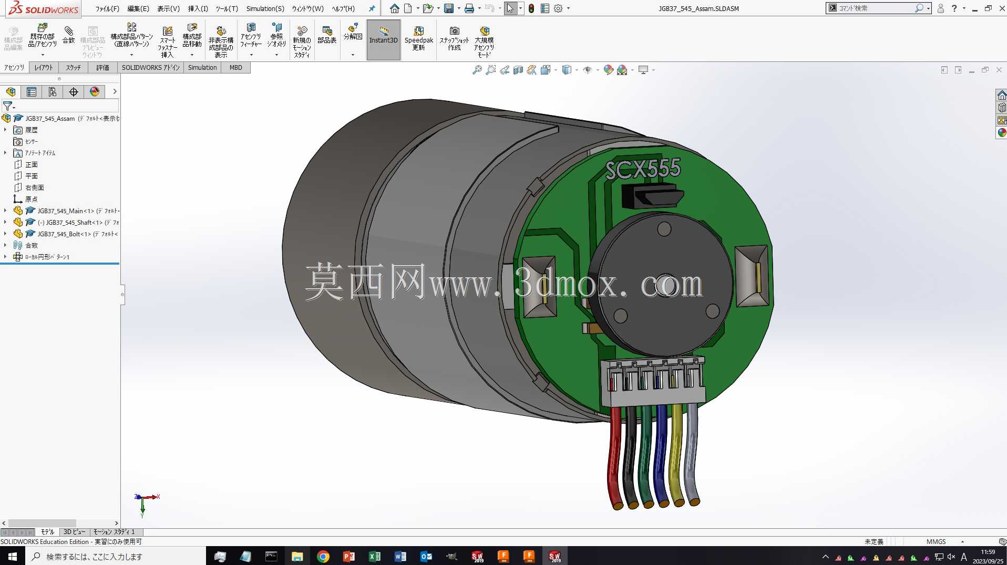Open モーション スタディ 1 bottom tab

(x=114, y=532)
